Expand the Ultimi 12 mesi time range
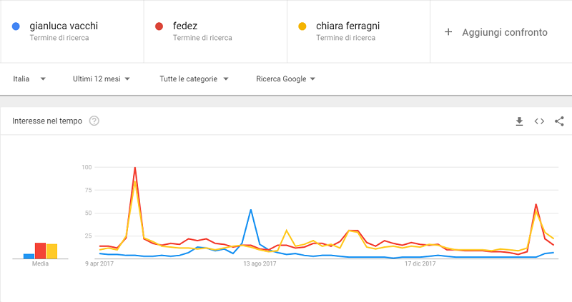The image size is (572, 302). pos(102,79)
